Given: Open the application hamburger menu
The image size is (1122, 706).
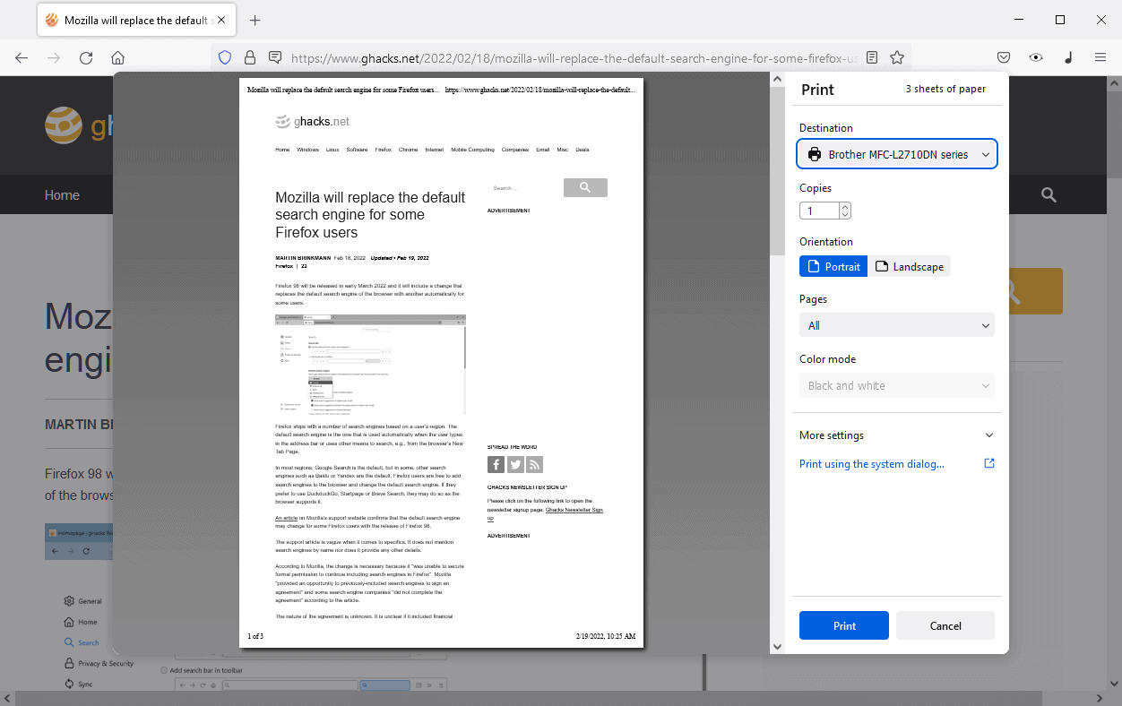Looking at the screenshot, I should (1100, 56).
